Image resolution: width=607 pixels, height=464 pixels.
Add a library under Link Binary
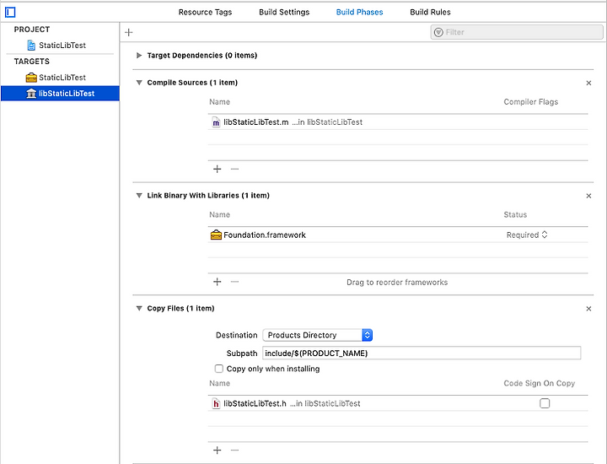pyautogui.click(x=218, y=282)
